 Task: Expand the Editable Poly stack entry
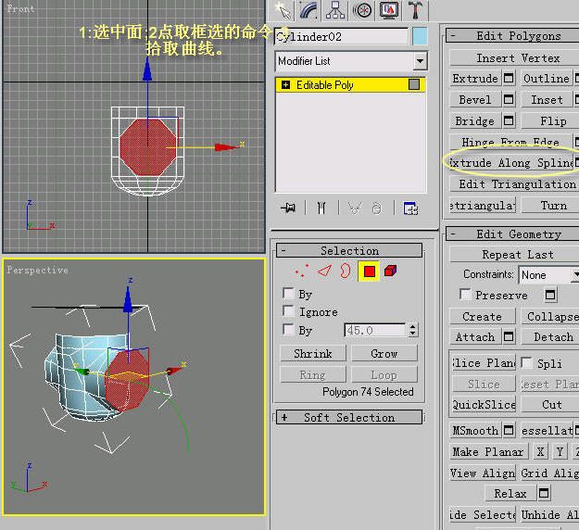(x=285, y=85)
